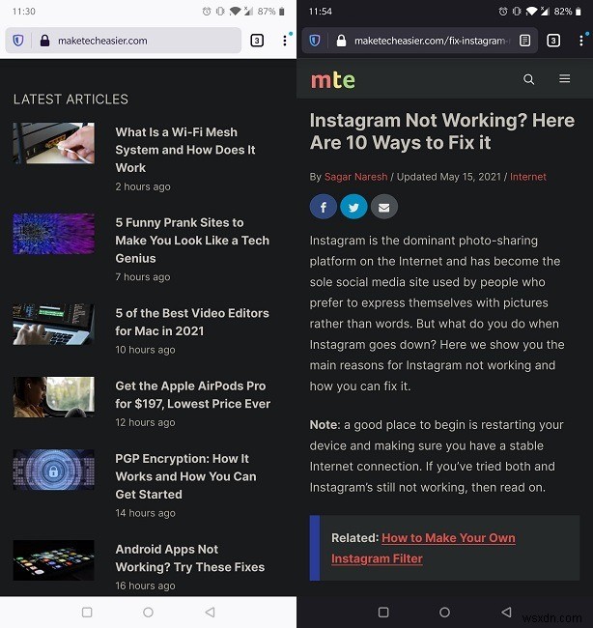The height and width of the screenshot is (628, 593).
Task: Open PGP Encryption article title
Action: [185, 476]
